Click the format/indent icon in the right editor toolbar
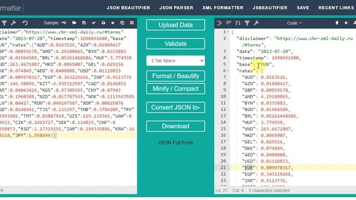Screen dimensions: 356x200 219,23
